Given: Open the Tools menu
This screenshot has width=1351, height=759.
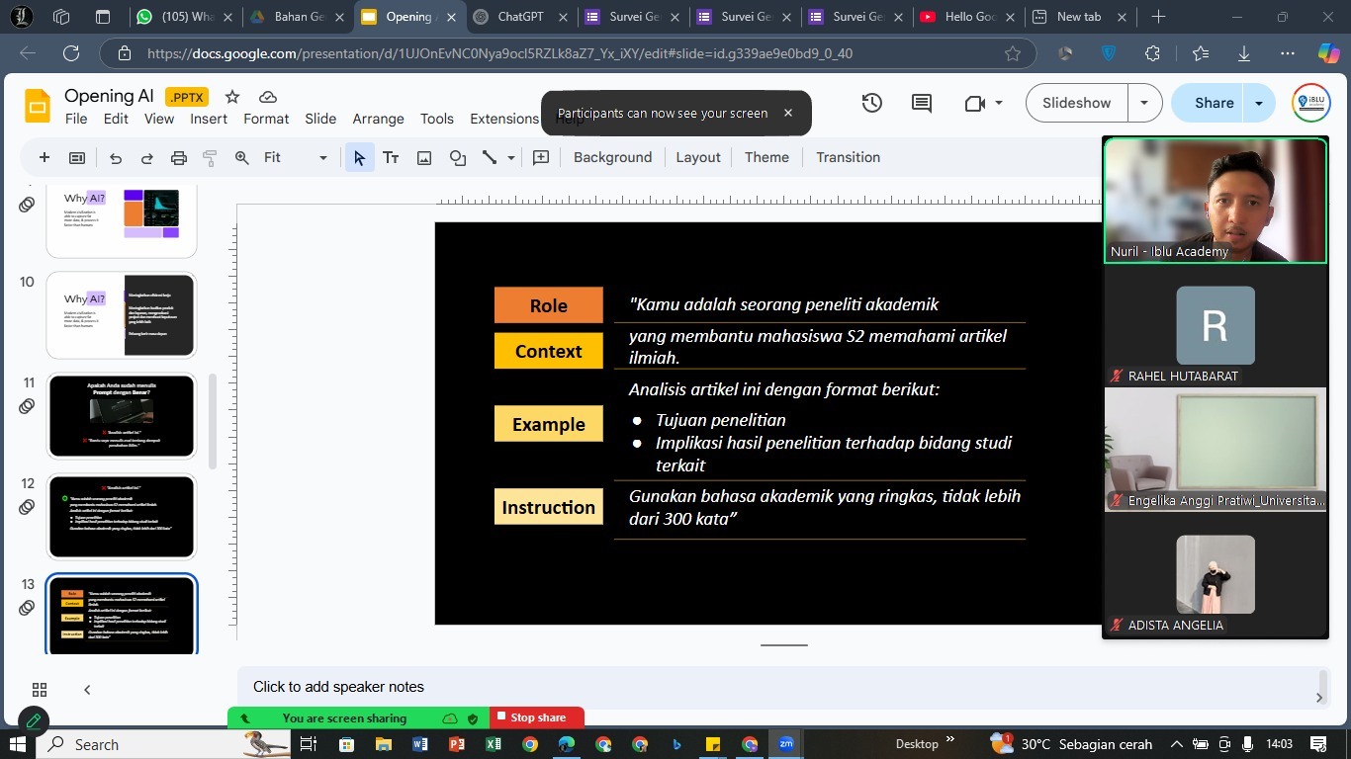Looking at the screenshot, I should (437, 119).
